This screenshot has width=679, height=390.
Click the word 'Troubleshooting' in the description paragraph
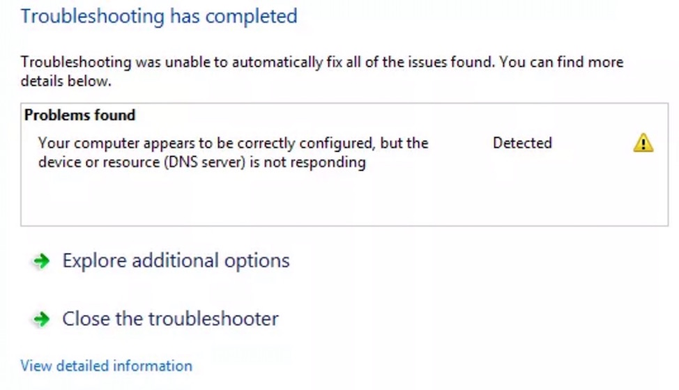point(76,62)
